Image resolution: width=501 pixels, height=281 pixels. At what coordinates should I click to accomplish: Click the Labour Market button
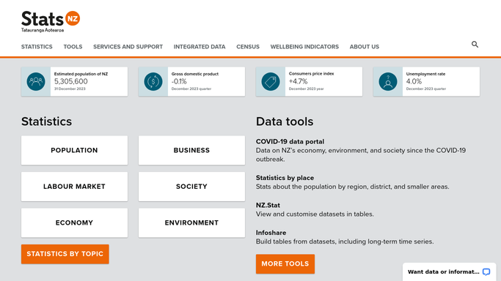tap(74, 187)
